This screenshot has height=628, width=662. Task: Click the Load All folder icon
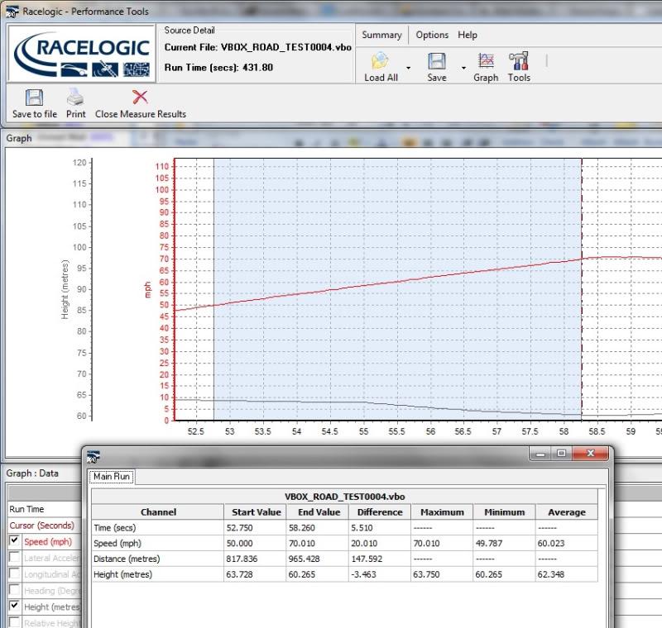(x=380, y=61)
